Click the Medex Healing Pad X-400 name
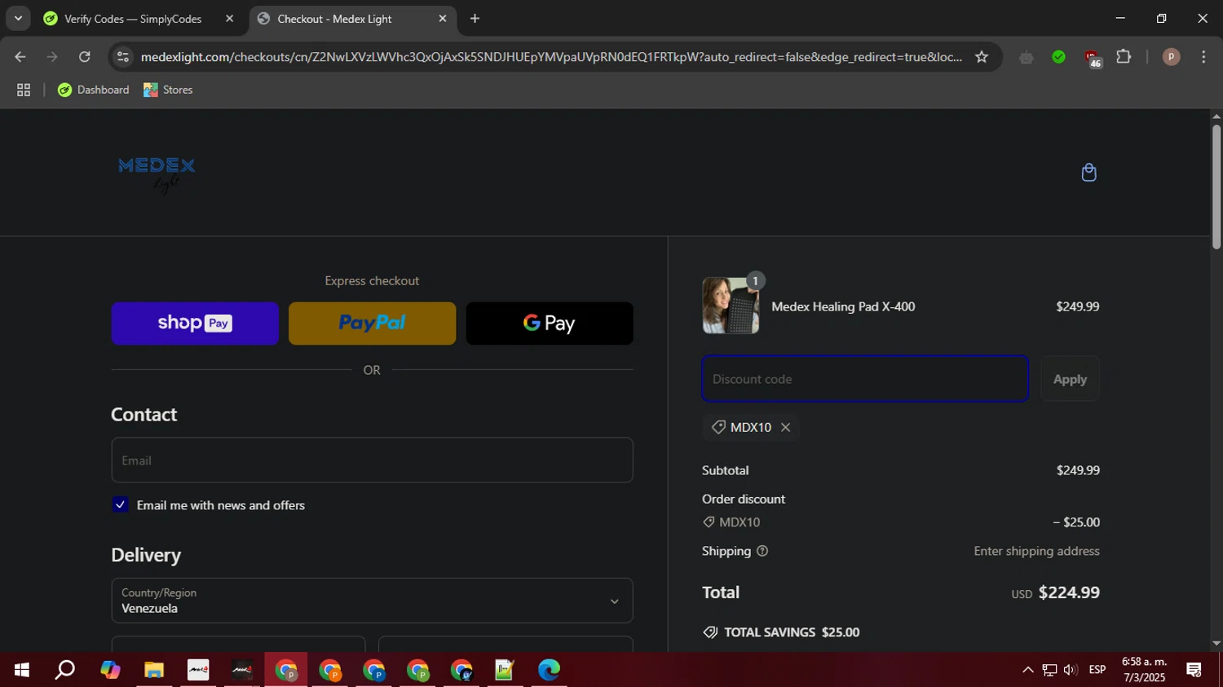Image resolution: width=1223 pixels, height=687 pixels. (x=843, y=306)
